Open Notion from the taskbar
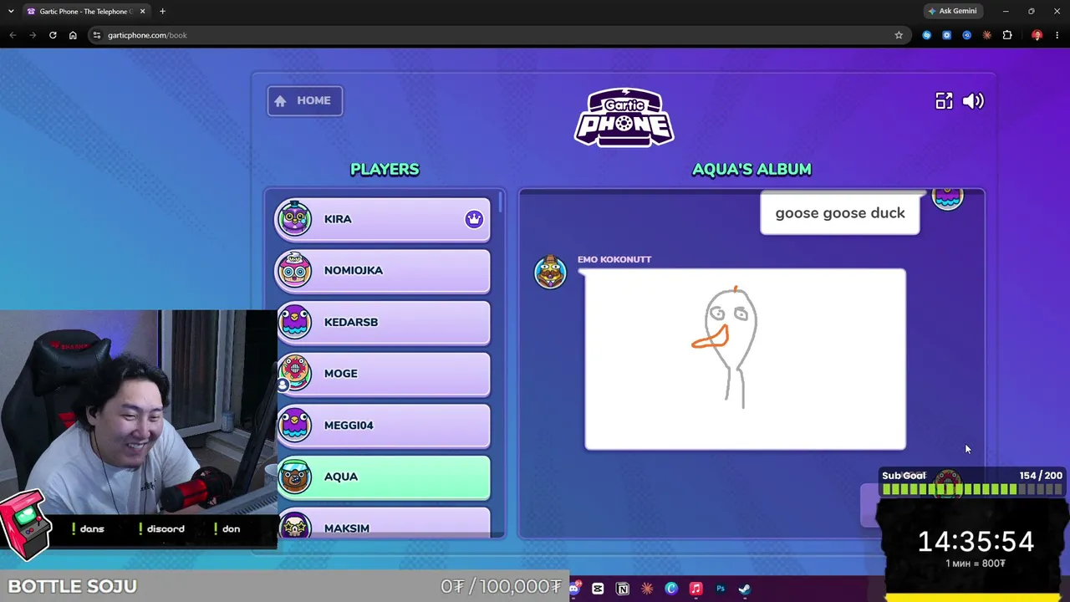This screenshot has width=1070, height=602. (623, 589)
